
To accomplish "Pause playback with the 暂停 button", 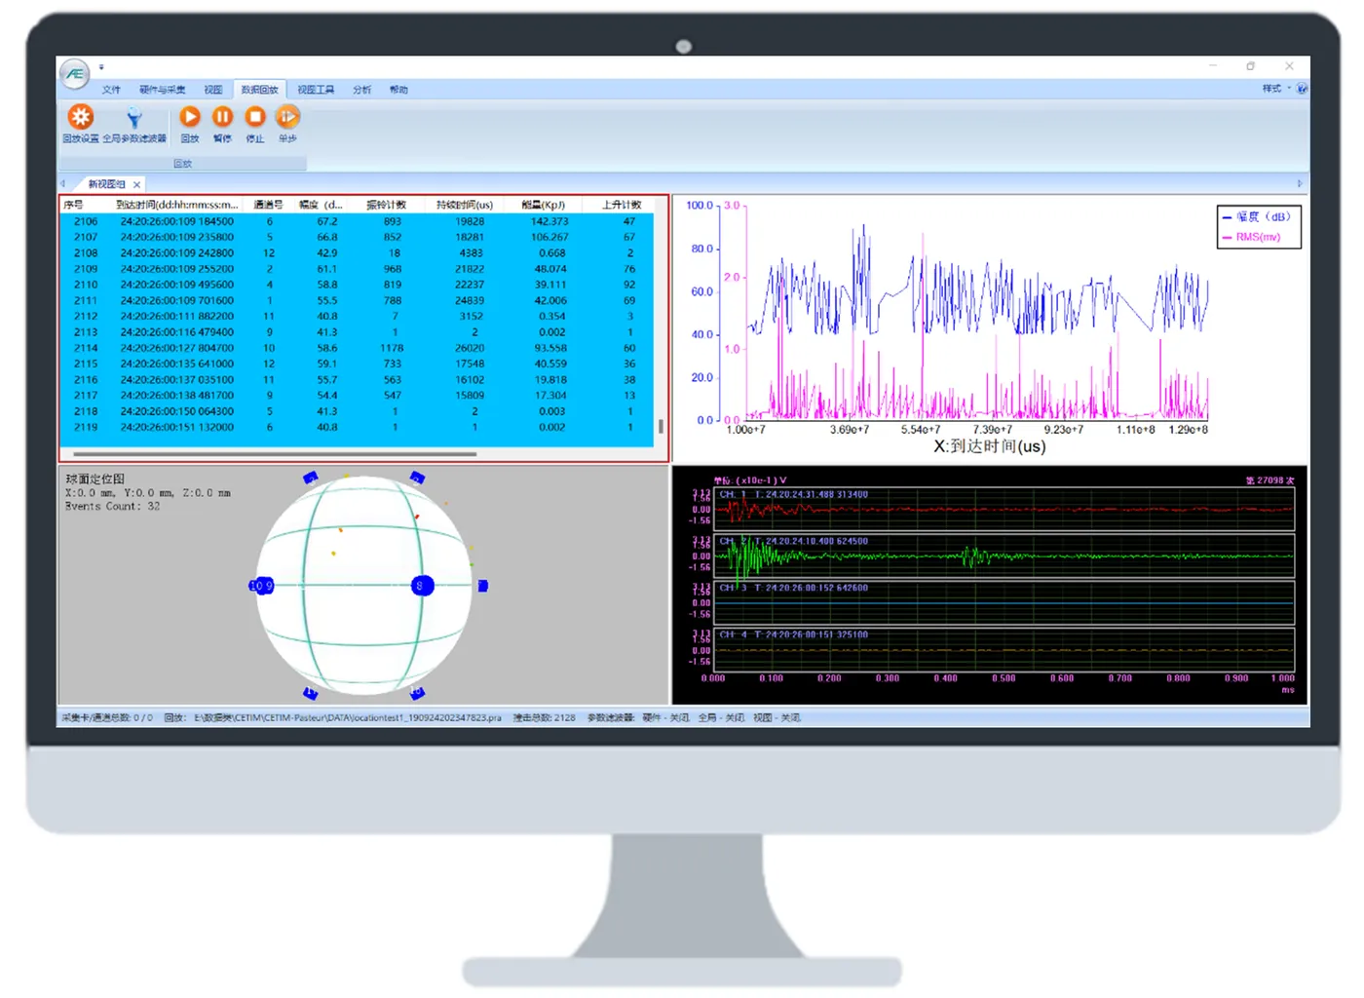I will (223, 124).
